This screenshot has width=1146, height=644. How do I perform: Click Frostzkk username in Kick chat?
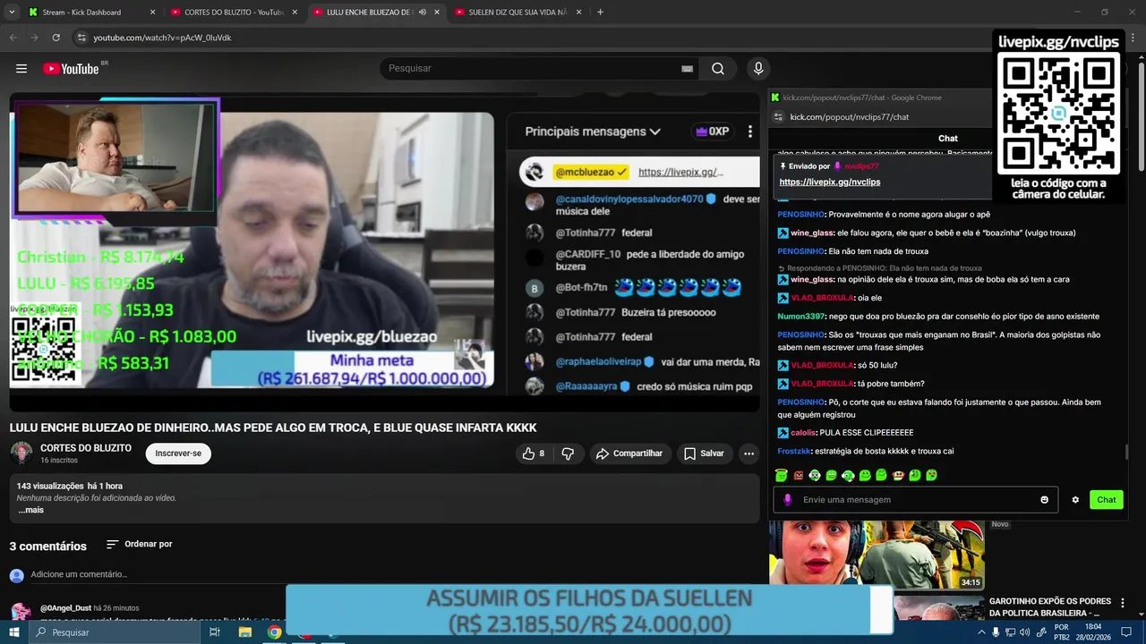[793, 452]
